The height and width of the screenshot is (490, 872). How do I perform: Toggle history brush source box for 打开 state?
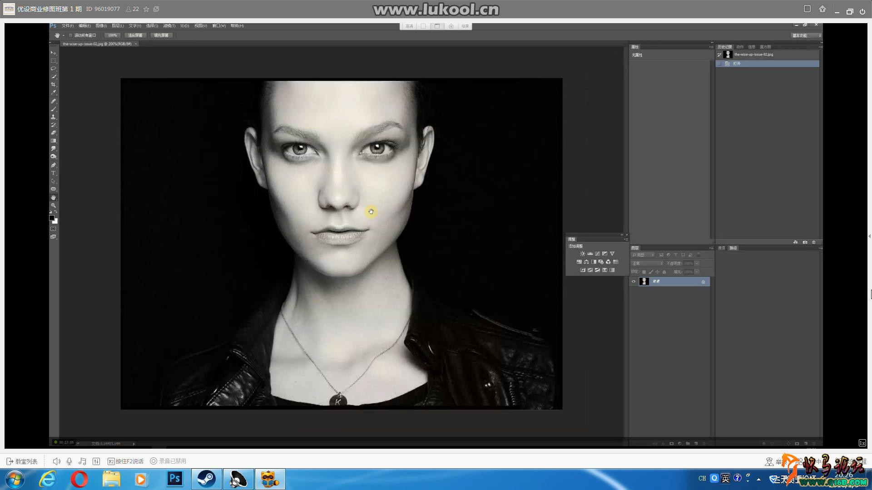point(719,64)
